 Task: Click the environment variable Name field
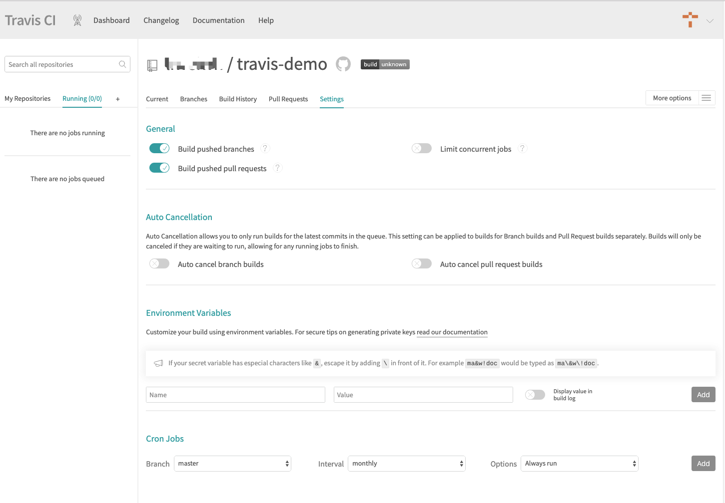tap(235, 394)
